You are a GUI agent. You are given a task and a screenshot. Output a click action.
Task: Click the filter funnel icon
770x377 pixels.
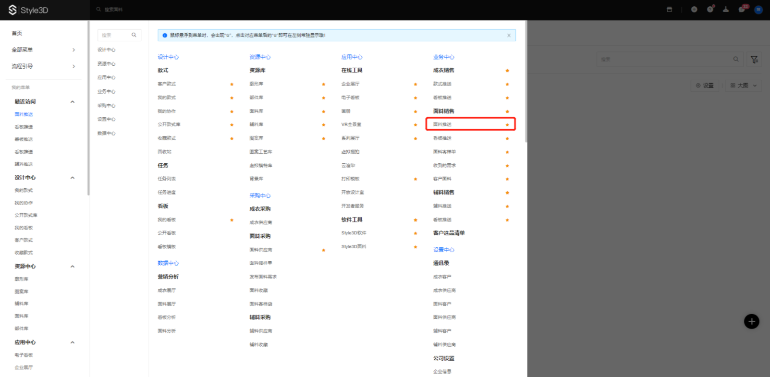pos(754,60)
